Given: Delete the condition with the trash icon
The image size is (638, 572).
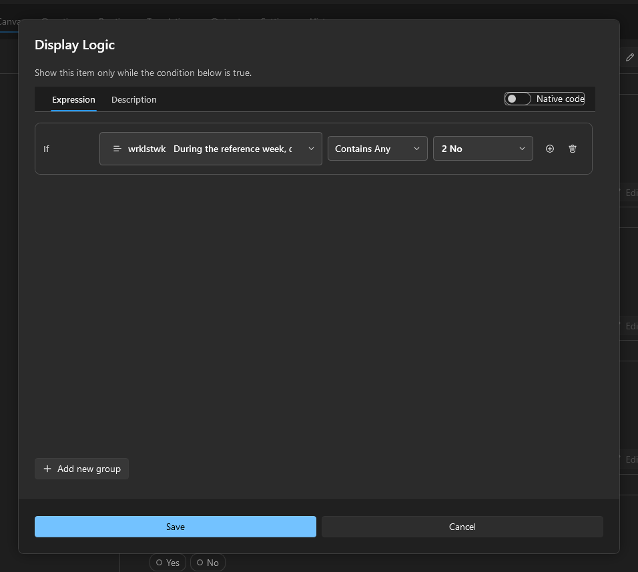Looking at the screenshot, I should pos(573,149).
